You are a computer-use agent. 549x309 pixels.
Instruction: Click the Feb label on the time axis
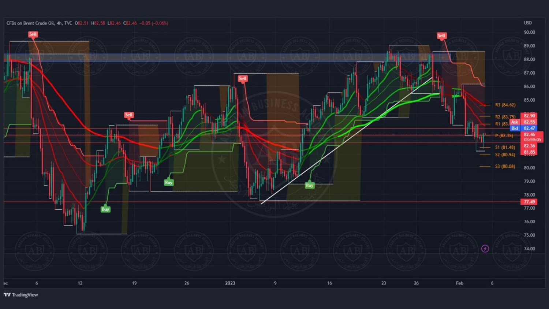(459, 283)
